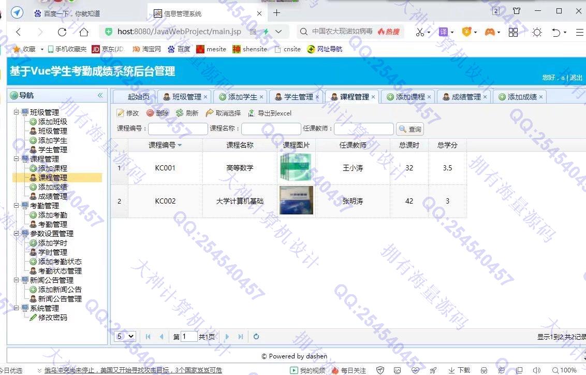
Task: Click the 刷新 refresh toolbar icon
Action: coord(180,113)
